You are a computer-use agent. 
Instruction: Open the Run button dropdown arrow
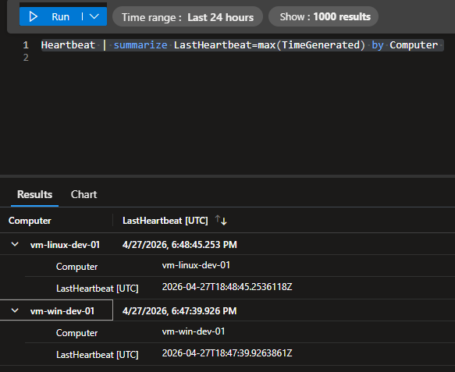(94, 16)
